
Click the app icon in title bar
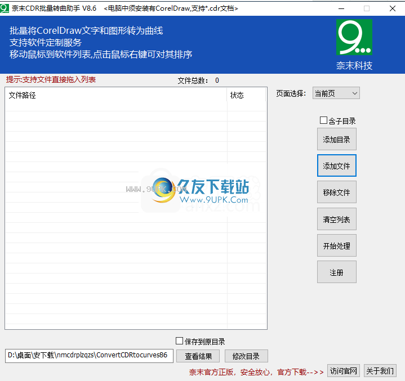(5, 8)
